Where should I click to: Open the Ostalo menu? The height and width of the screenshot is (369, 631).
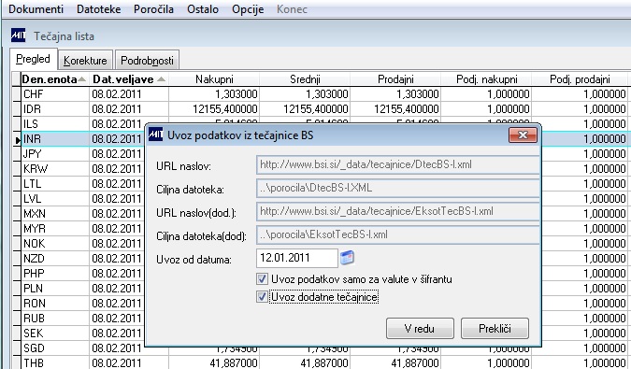(203, 9)
